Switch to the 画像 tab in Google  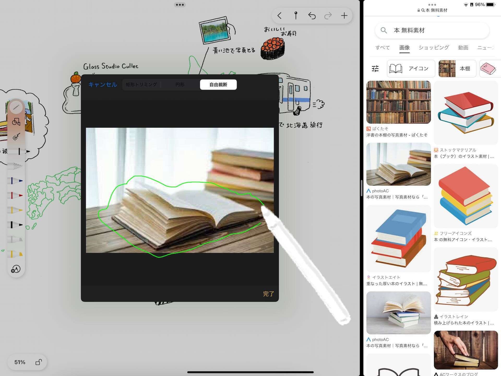tap(404, 48)
